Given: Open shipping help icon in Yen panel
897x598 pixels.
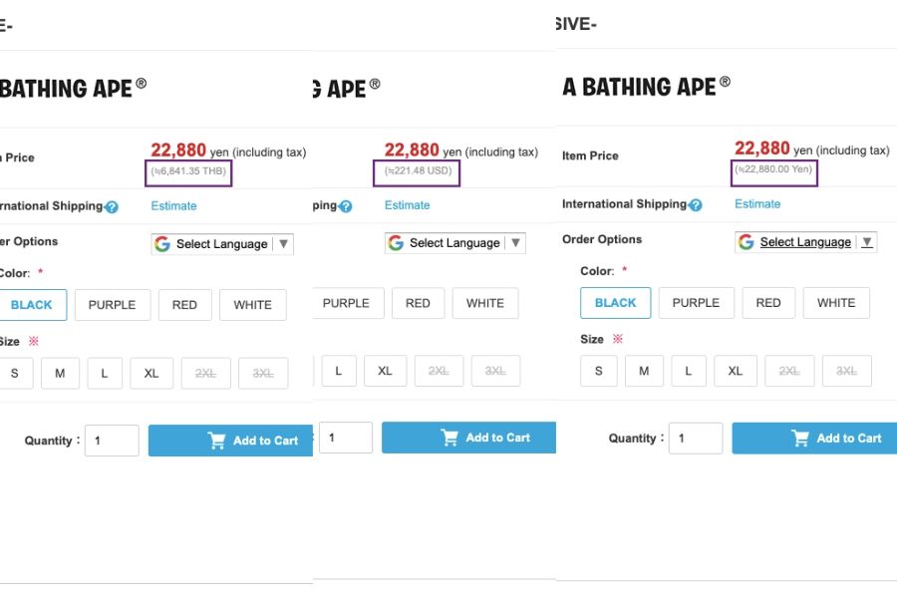Looking at the screenshot, I should tap(696, 205).
